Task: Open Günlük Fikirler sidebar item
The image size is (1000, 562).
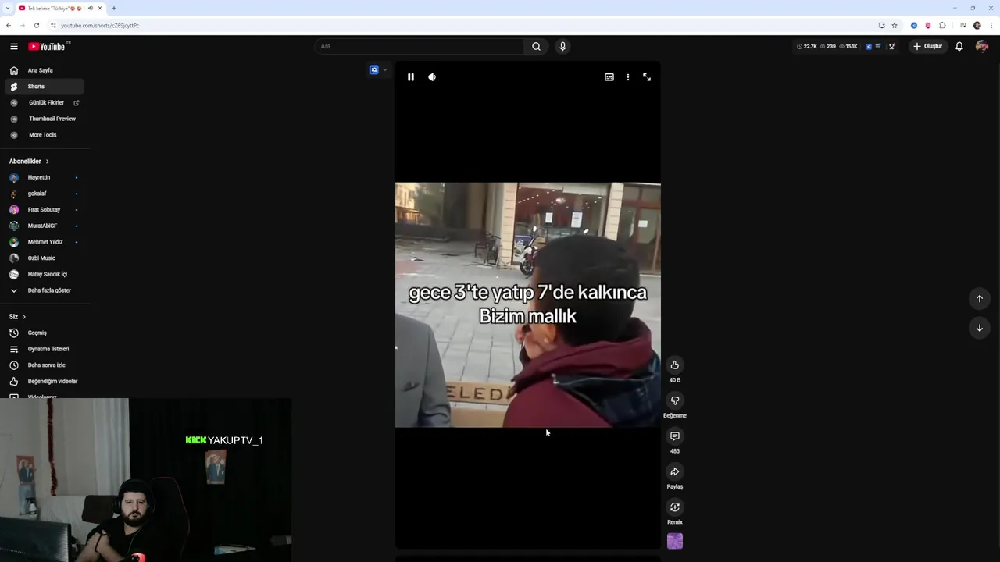Action: coord(45,103)
